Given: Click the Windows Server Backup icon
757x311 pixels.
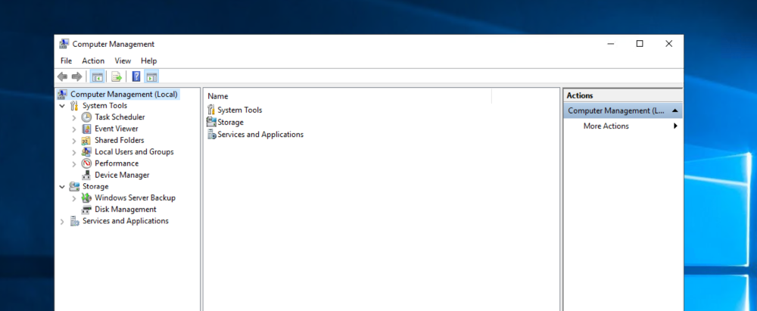Looking at the screenshot, I should tap(86, 197).
